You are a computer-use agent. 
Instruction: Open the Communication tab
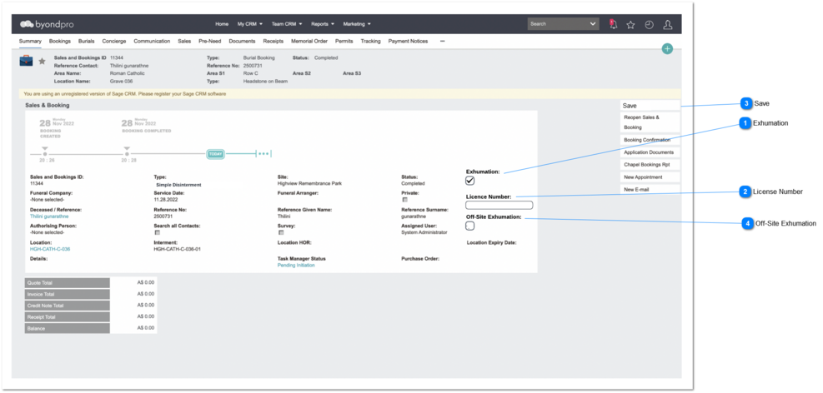(152, 41)
